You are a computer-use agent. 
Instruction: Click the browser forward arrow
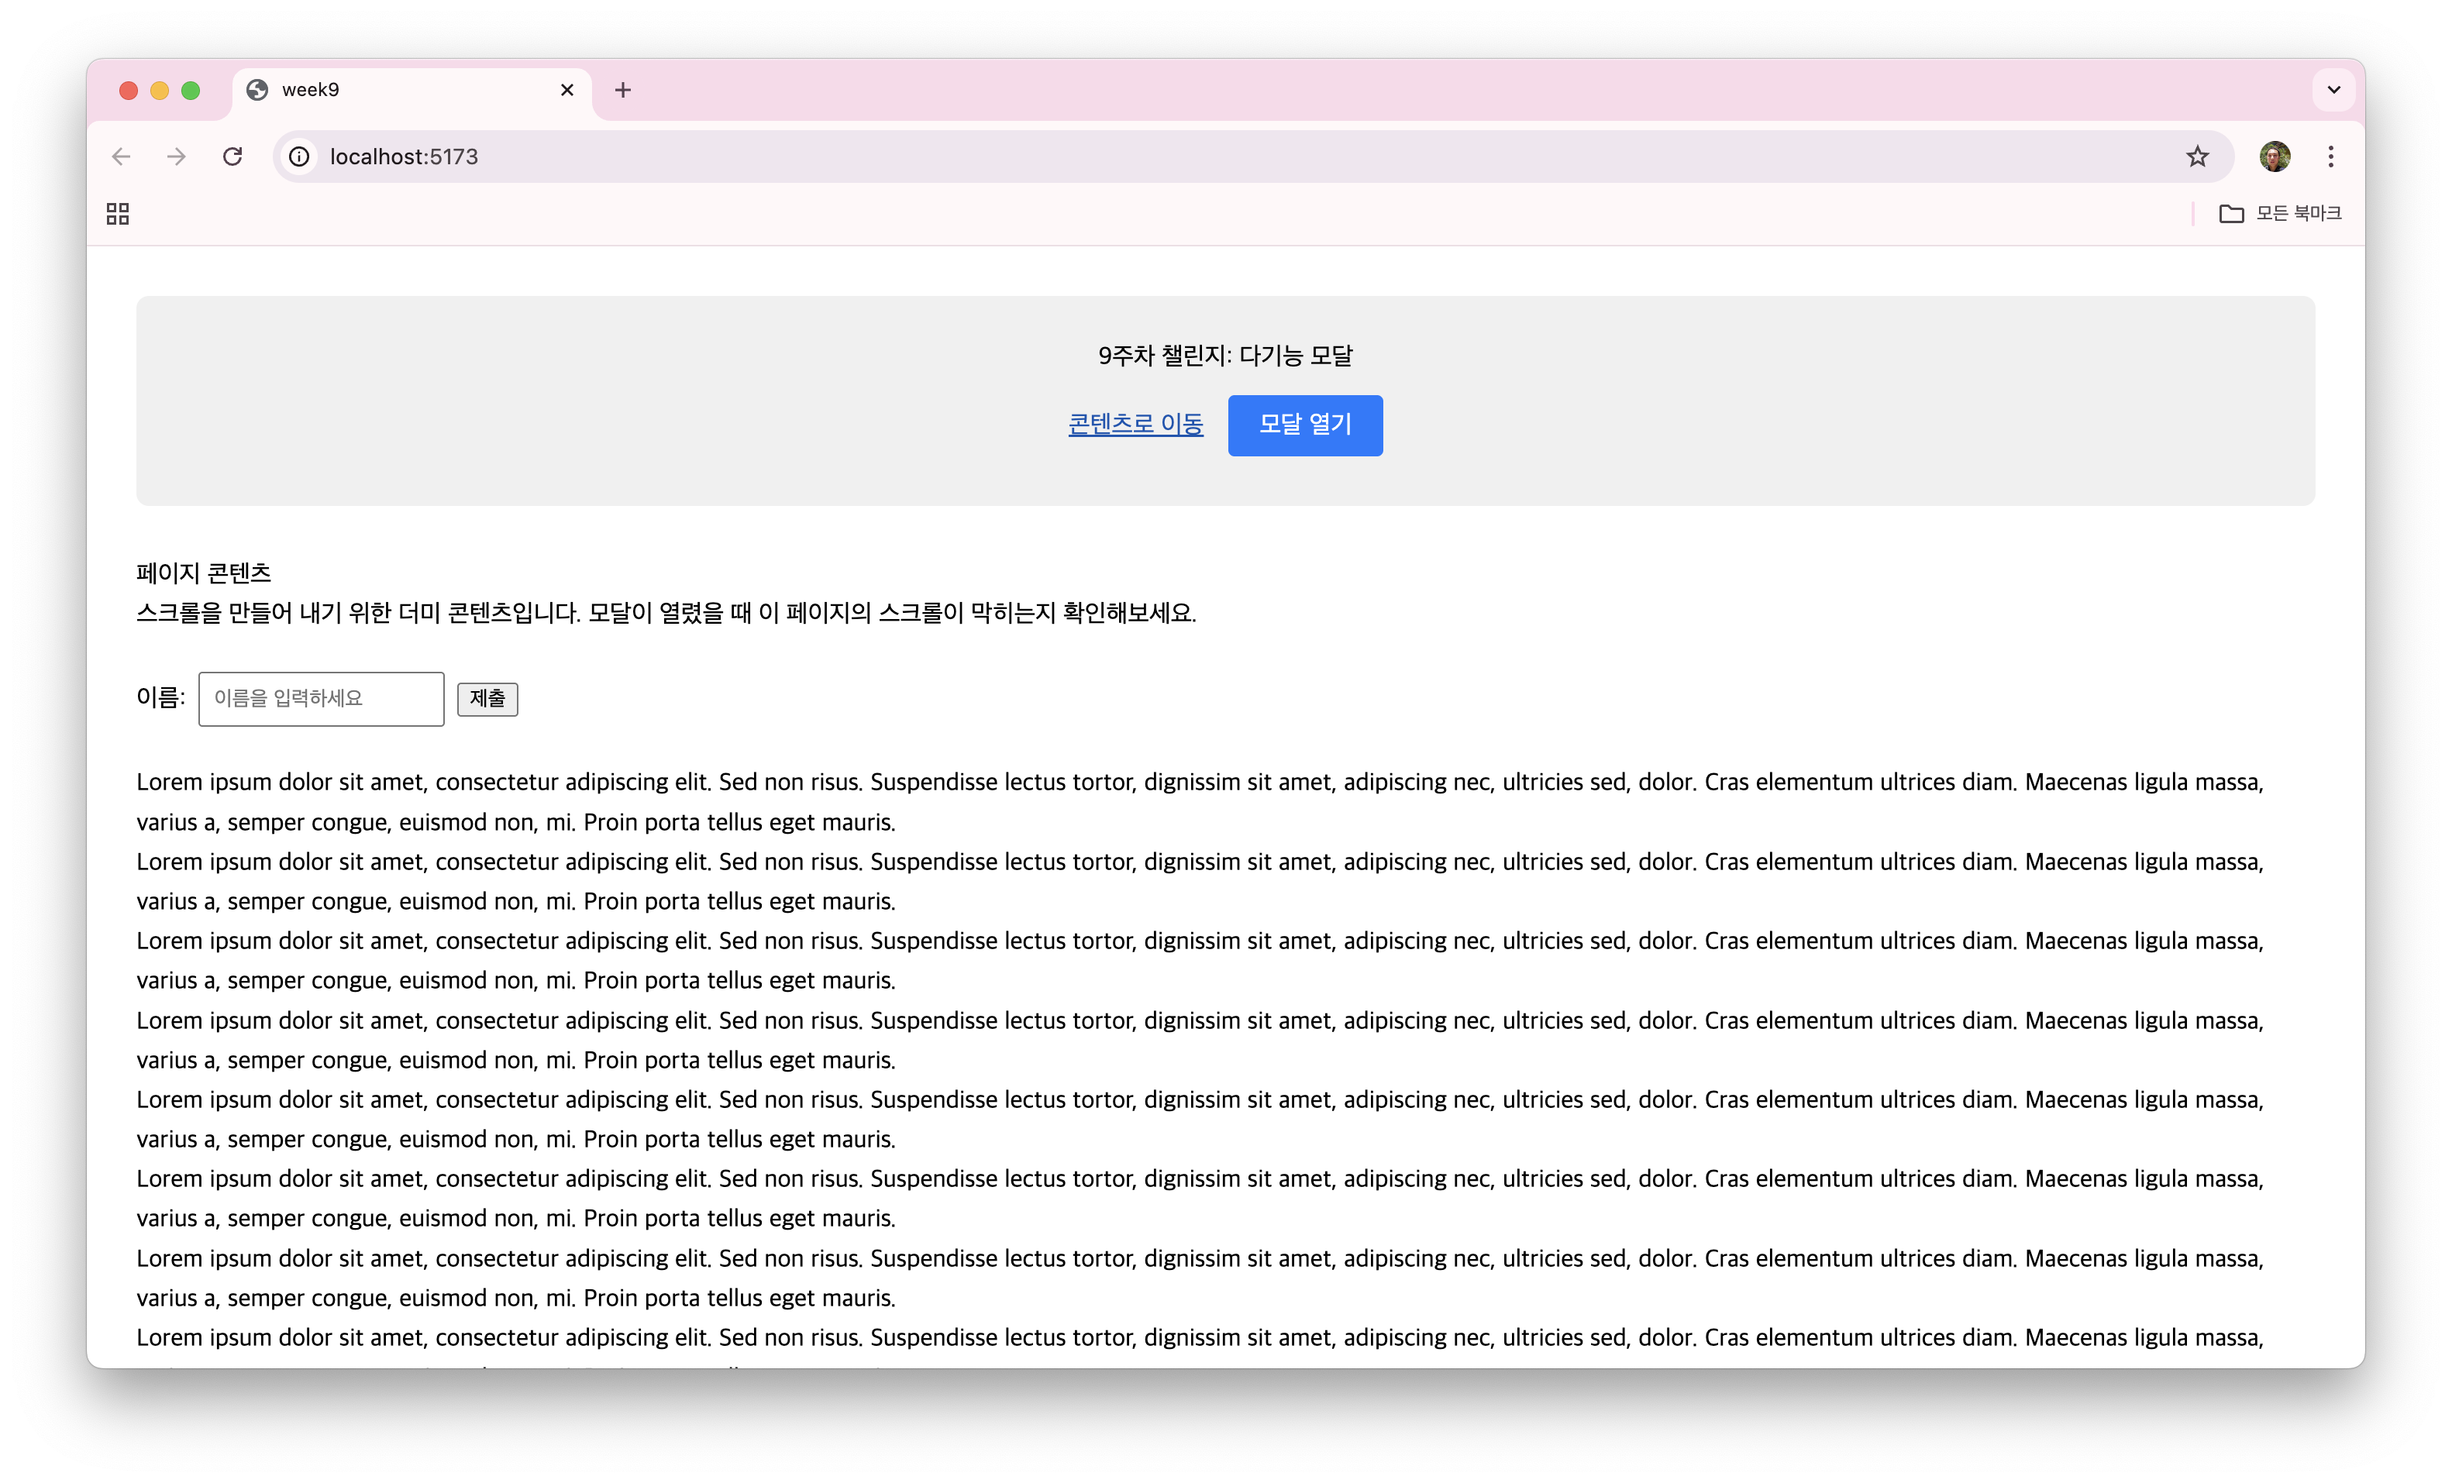(176, 157)
